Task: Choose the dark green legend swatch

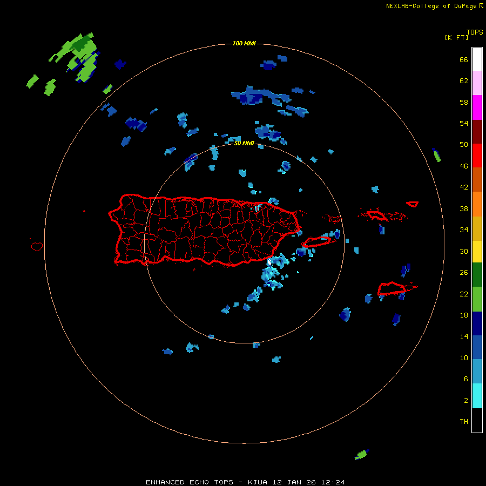Action: tap(477, 275)
